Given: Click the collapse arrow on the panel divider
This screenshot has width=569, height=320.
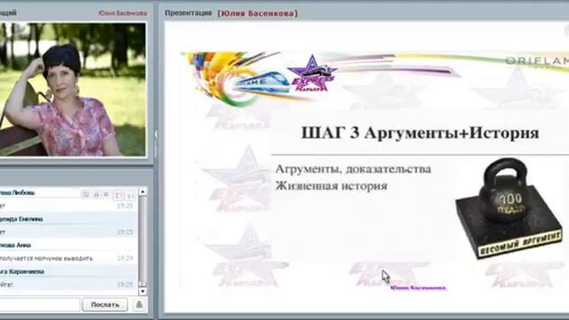Looking at the screenshot, I should 156,134.
